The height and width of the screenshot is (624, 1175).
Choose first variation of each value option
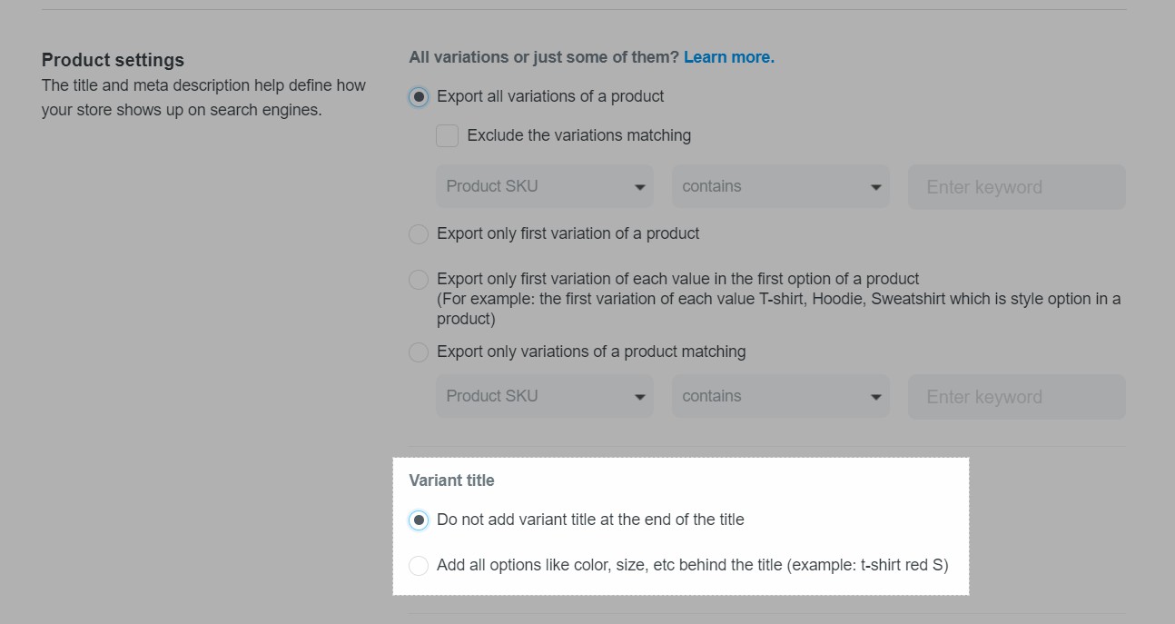pos(419,280)
